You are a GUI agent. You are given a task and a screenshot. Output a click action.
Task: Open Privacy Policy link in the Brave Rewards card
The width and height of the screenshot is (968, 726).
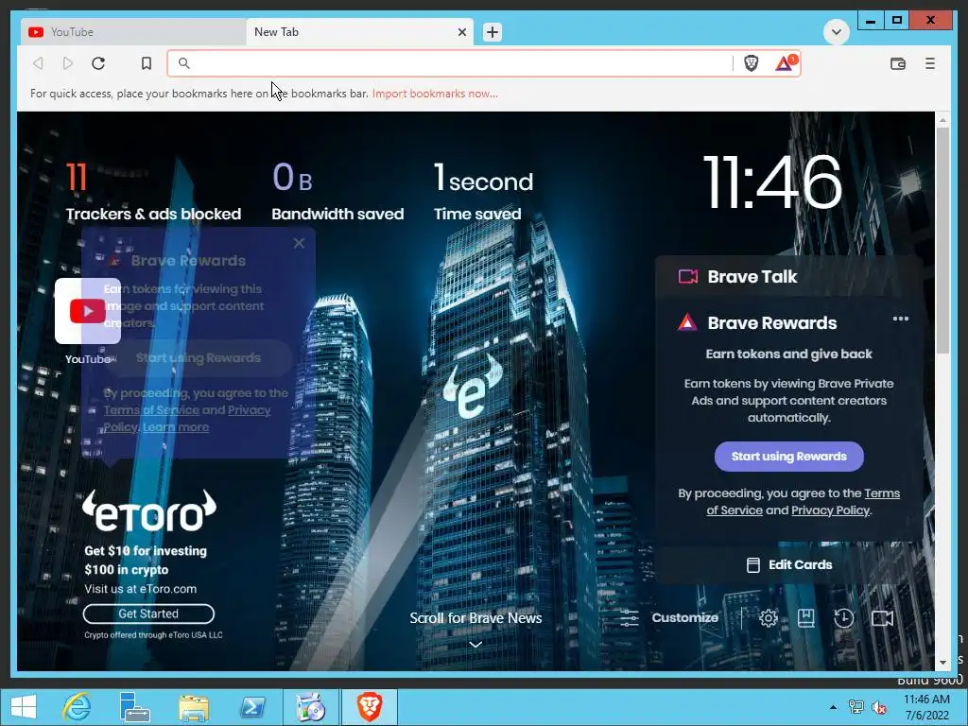click(830, 510)
